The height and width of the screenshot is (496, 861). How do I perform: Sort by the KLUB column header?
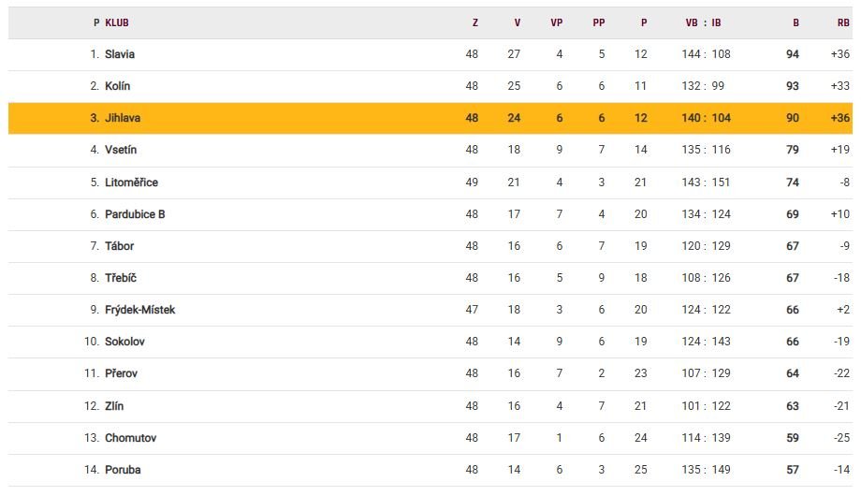point(117,23)
